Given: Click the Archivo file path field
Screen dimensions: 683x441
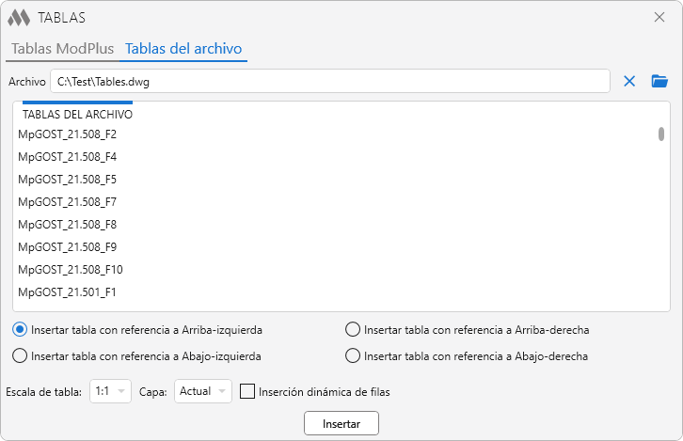Looking at the screenshot, I should point(329,82).
